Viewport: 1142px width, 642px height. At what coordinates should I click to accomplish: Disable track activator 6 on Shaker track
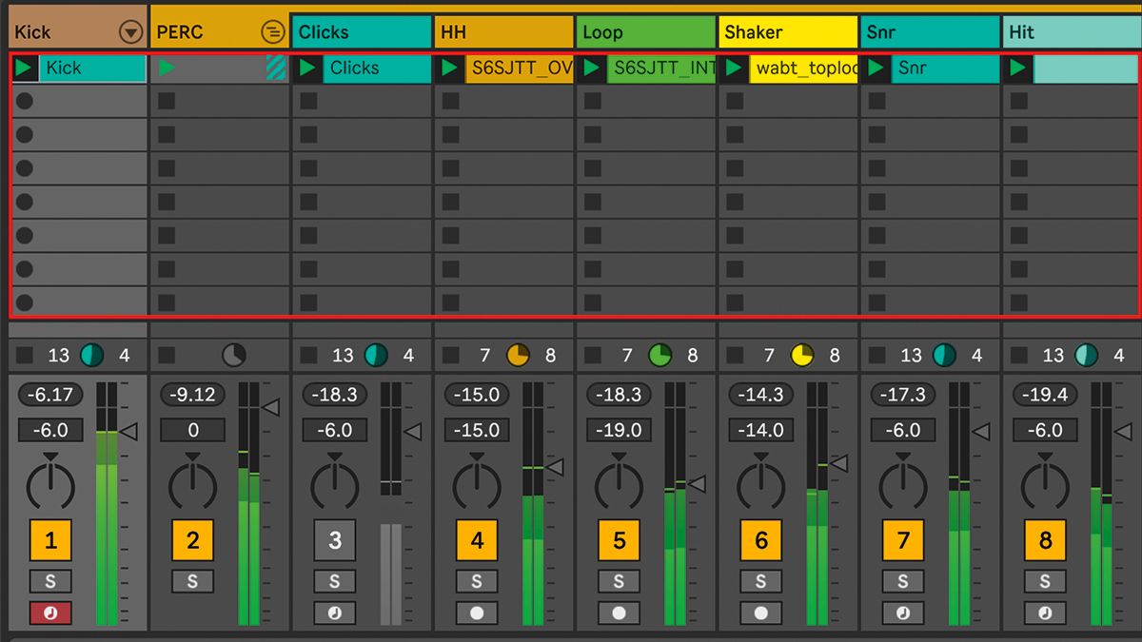click(759, 540)
